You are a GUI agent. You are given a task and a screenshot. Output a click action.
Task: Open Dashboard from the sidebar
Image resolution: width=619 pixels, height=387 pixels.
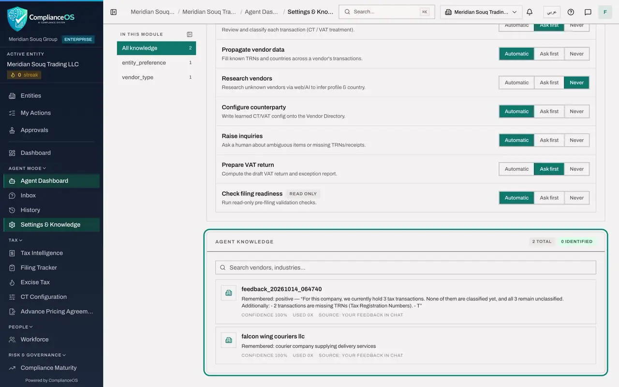click(51, 153)
